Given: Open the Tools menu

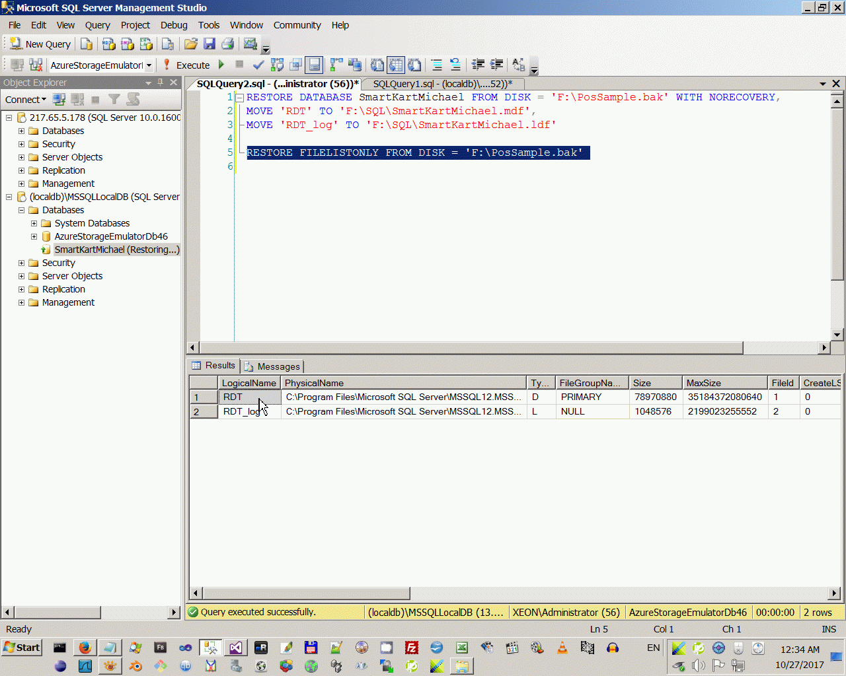Looking at the screenshot, I should pos(209,25).
